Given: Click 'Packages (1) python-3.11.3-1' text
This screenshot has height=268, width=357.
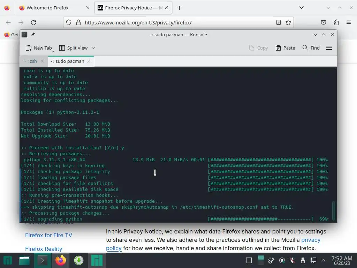Looking at the screenshot, I should pos(60,112).
